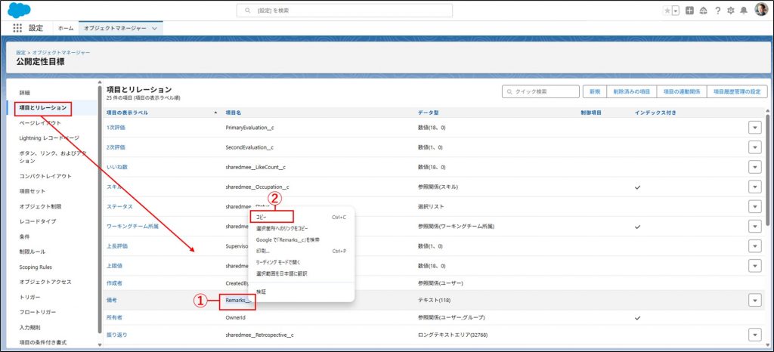Click the クイック検索 search field

pyautogui.click(x=539, y=91)
